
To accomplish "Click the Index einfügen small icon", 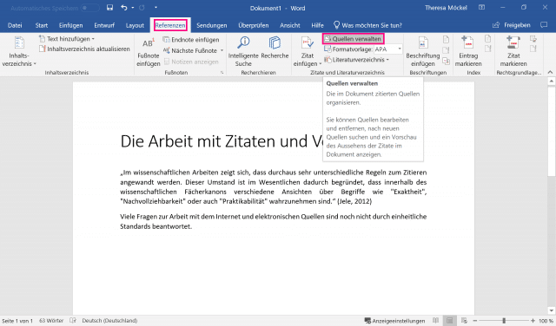I will pos(488,38).
